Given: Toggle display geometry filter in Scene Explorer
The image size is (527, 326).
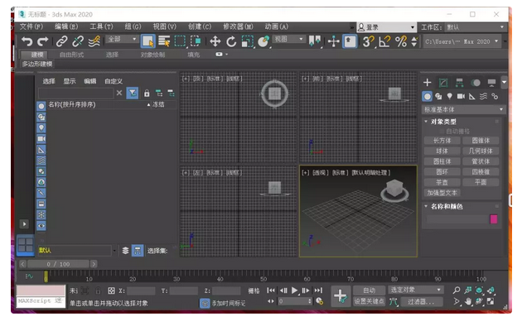Looking at the screenshot, I should (x=41, y=106).
